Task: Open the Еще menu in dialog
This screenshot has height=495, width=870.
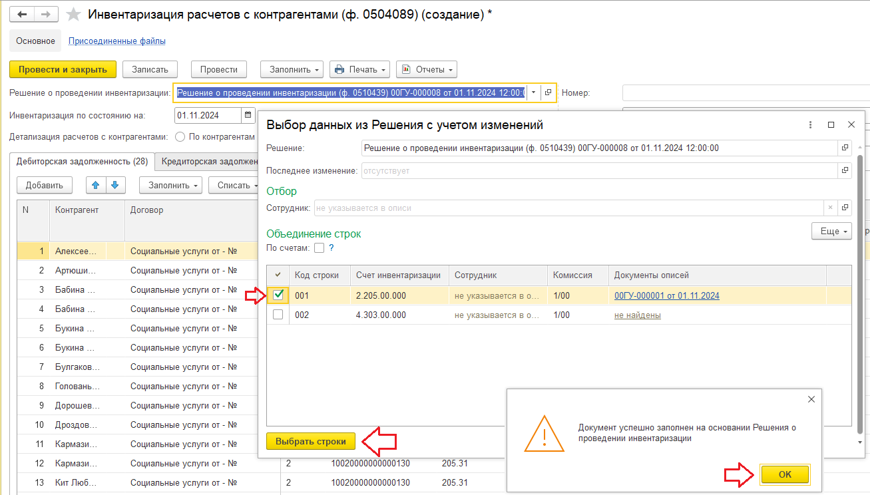Action: tap(831, 232)
